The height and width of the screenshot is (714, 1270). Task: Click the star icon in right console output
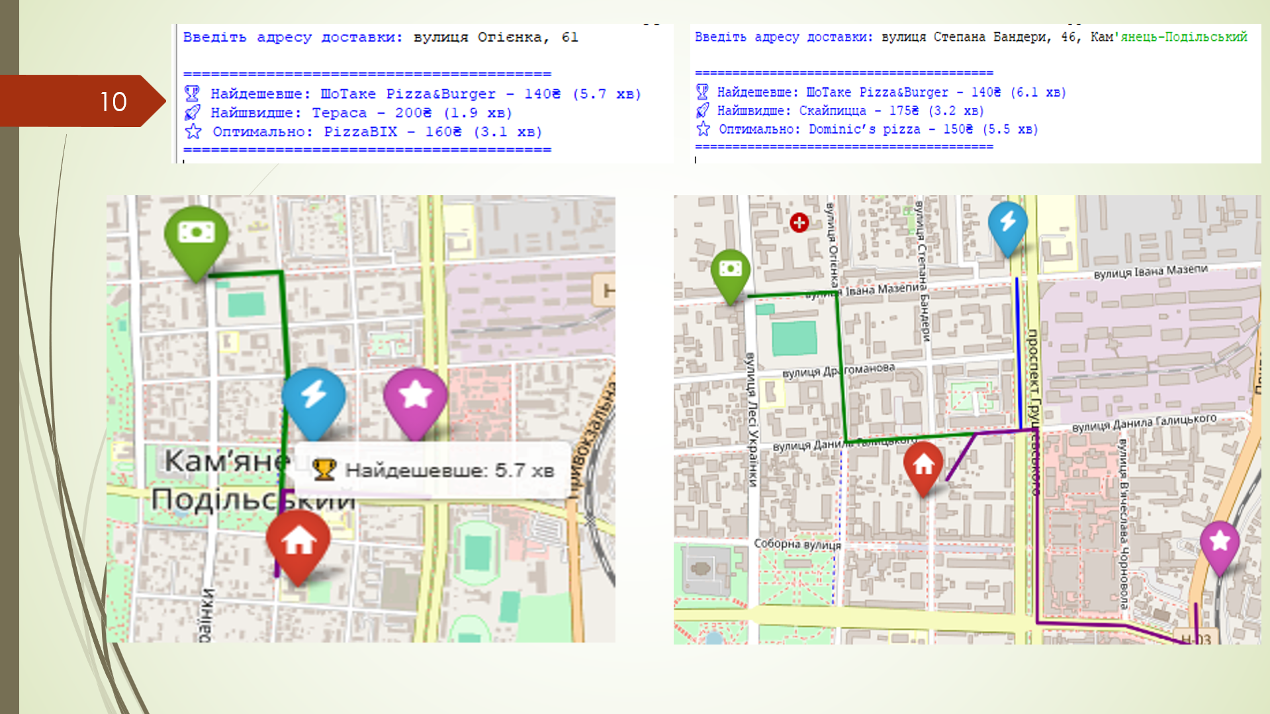(x=703, y=128)
